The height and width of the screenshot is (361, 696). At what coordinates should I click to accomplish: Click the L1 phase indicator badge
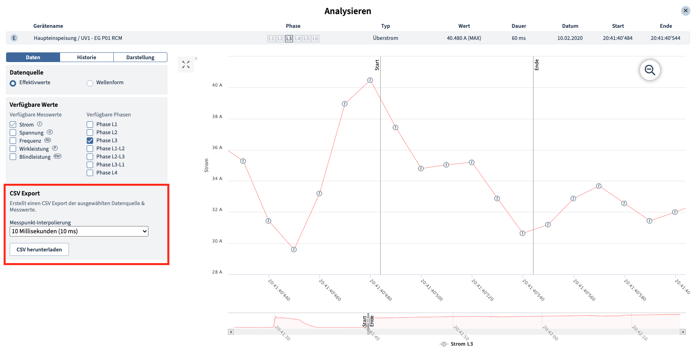click(271, 39)
